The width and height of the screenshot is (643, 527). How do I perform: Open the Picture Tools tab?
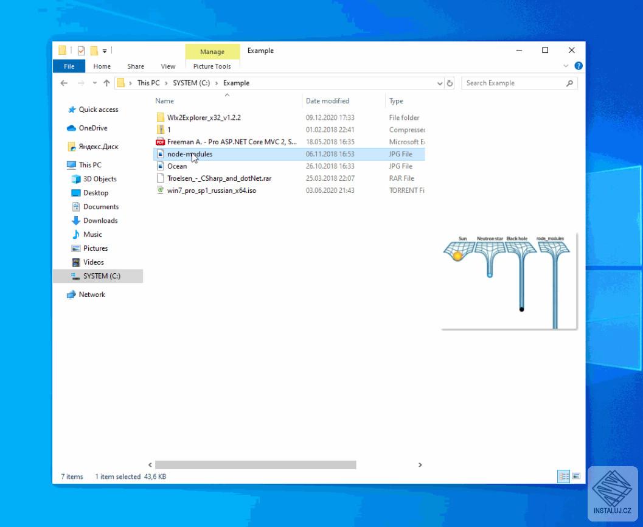coord(212,66)
